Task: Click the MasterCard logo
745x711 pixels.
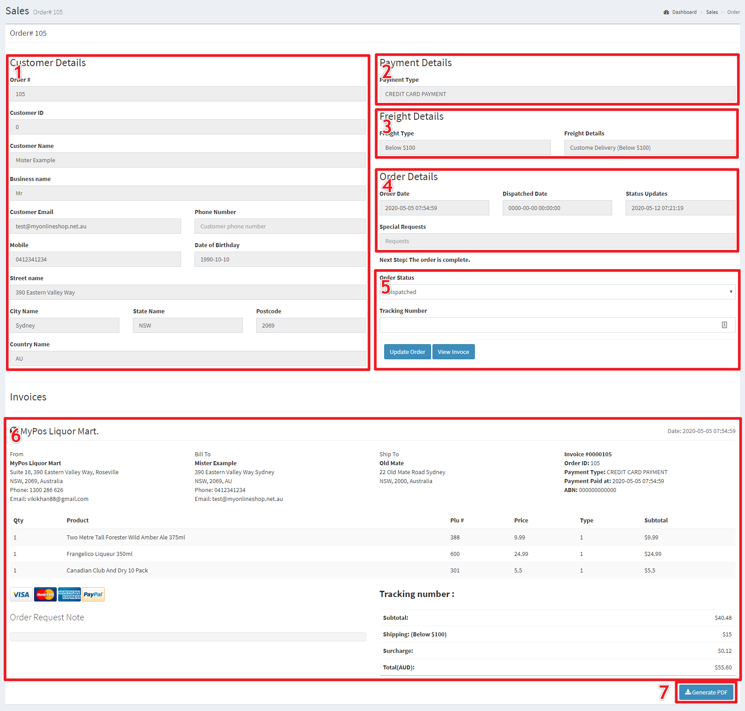Action: coord(45,594)
